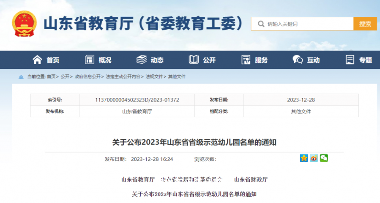Open the 互动 chat bubble icon
380x203 pixels.
click(298, 60)
